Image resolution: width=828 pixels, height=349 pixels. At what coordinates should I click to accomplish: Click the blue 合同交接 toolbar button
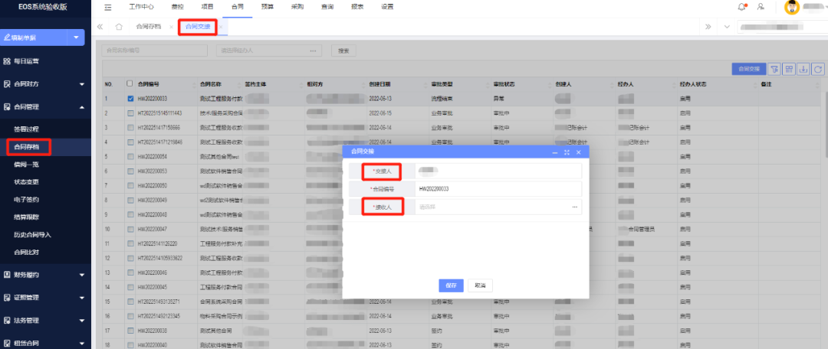pos(748,69)
